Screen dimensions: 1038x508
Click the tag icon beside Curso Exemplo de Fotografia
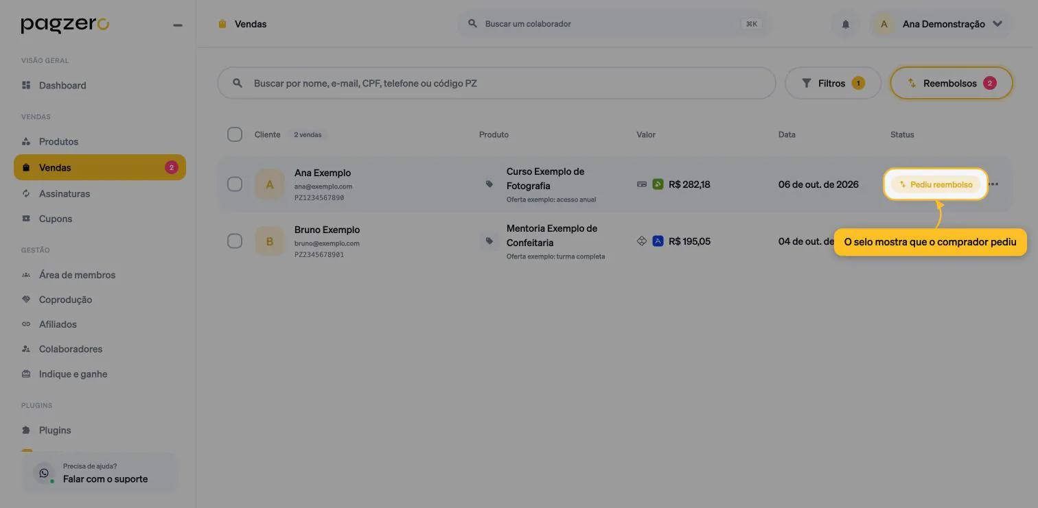(489, 184)
